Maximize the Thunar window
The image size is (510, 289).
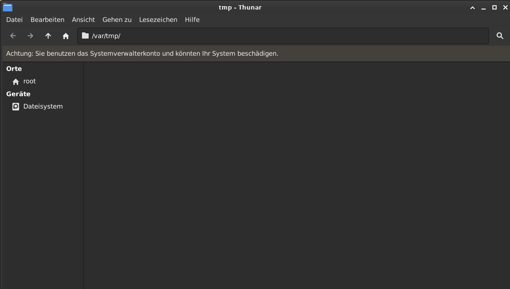click(494, 8)
